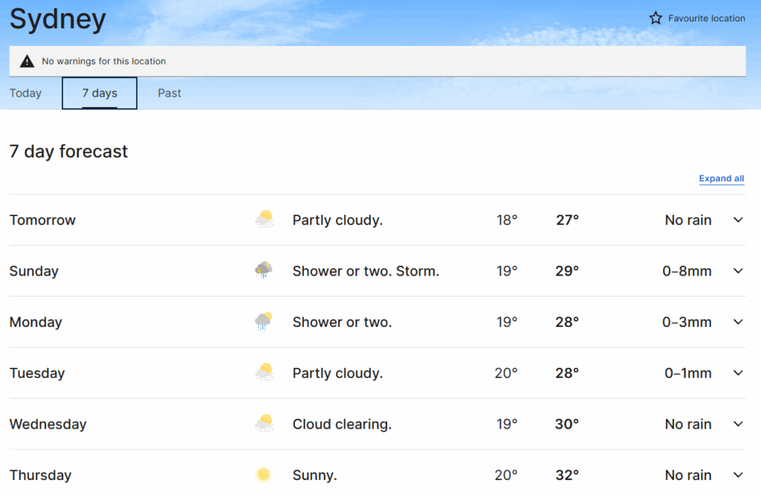Click the Favourite location label

pyautogui.click(x=706, y=19)
